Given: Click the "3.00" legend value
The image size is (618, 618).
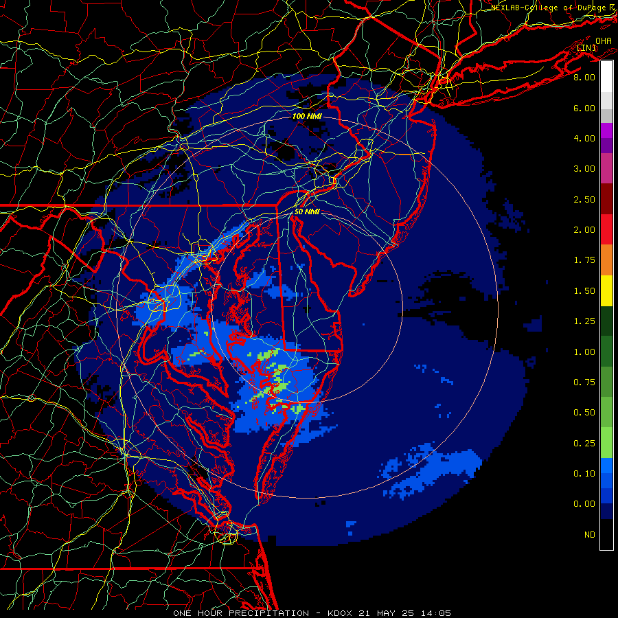Looking at the screenshot, I should pos(584,169).
